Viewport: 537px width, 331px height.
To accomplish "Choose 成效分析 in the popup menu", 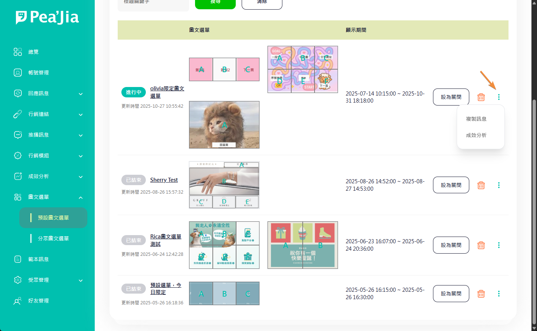I will (x=476, y=135).
